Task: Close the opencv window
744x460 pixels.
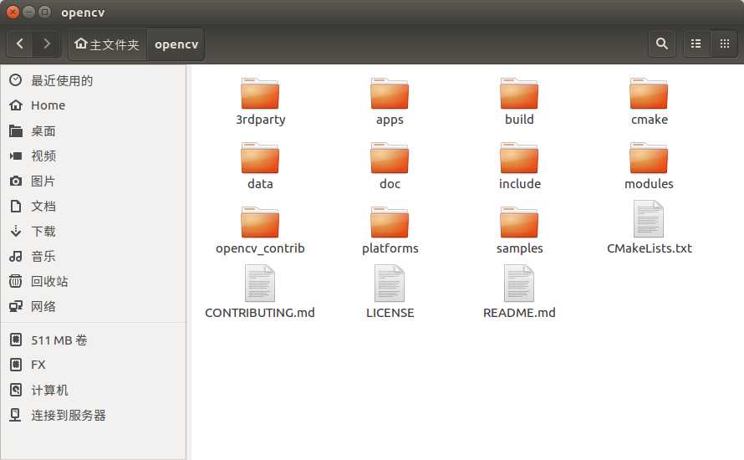Action: click(13, 12)
